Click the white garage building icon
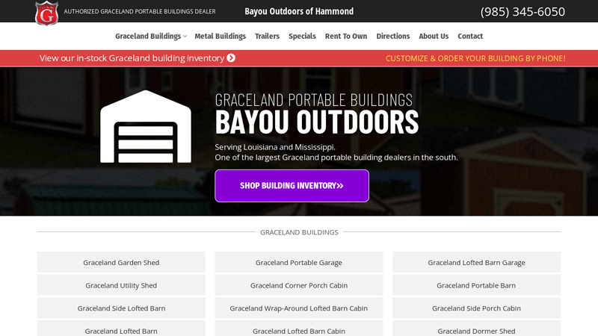This screenshot has width=598, height=336. click(146, 126)
